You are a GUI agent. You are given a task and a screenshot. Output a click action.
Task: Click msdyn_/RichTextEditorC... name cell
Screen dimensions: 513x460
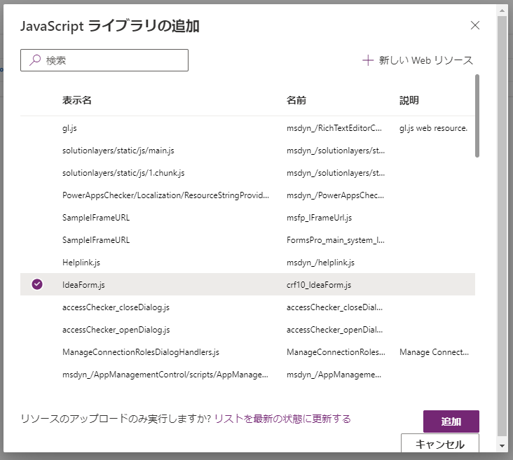(x=334, y=128)
